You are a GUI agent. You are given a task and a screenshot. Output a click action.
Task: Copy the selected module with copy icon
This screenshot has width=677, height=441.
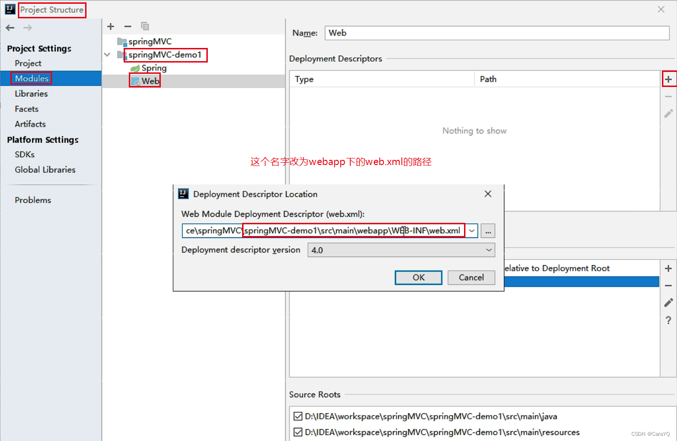tap(145, 26)
